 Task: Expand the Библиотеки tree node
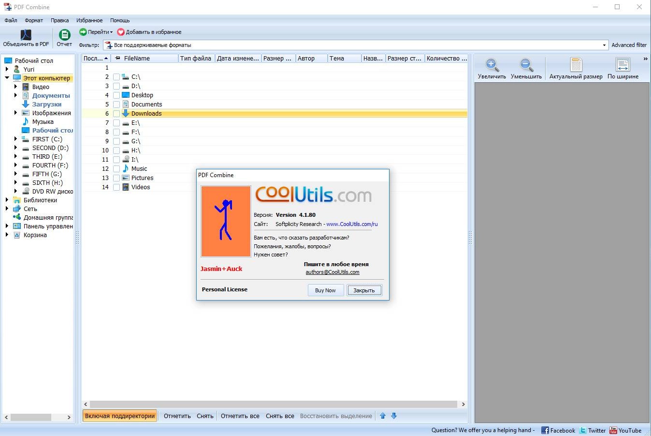point(7,200)
